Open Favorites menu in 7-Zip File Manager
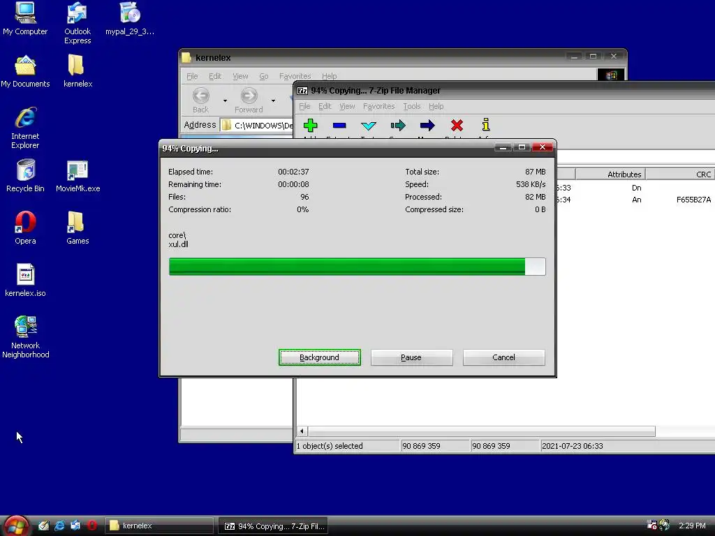715x536 pixels. pos(379,106)
